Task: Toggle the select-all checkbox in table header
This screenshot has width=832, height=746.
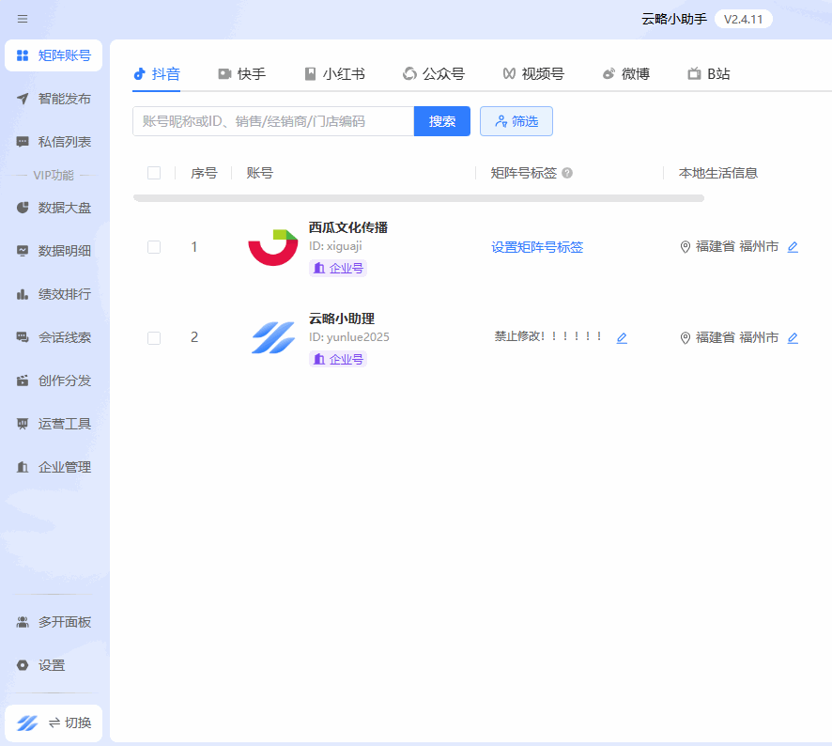Action: coord(154,173)
